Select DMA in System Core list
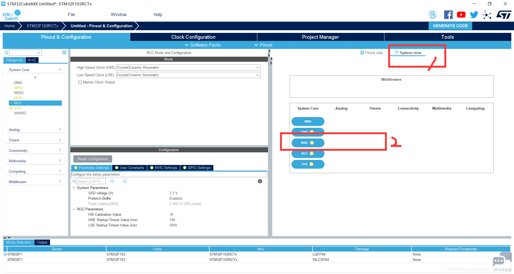Screen dimensions: 514x274 [18, 83]
